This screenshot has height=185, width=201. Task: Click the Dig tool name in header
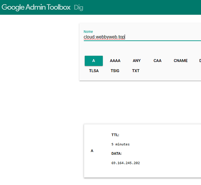click(x=78, y=7)
